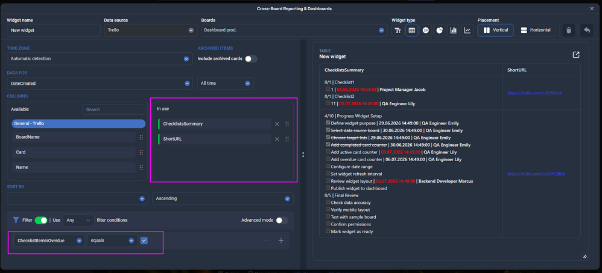Grab the ShortURL drag handle
Screen dimensions: 602x273
287,139
